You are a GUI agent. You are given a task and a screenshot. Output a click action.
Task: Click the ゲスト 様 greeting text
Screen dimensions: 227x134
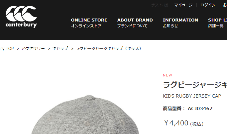click(x=159, y=5)
